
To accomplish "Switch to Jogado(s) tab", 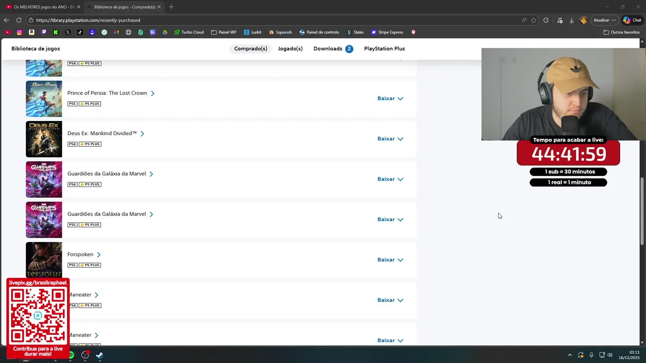I will 290,49.
